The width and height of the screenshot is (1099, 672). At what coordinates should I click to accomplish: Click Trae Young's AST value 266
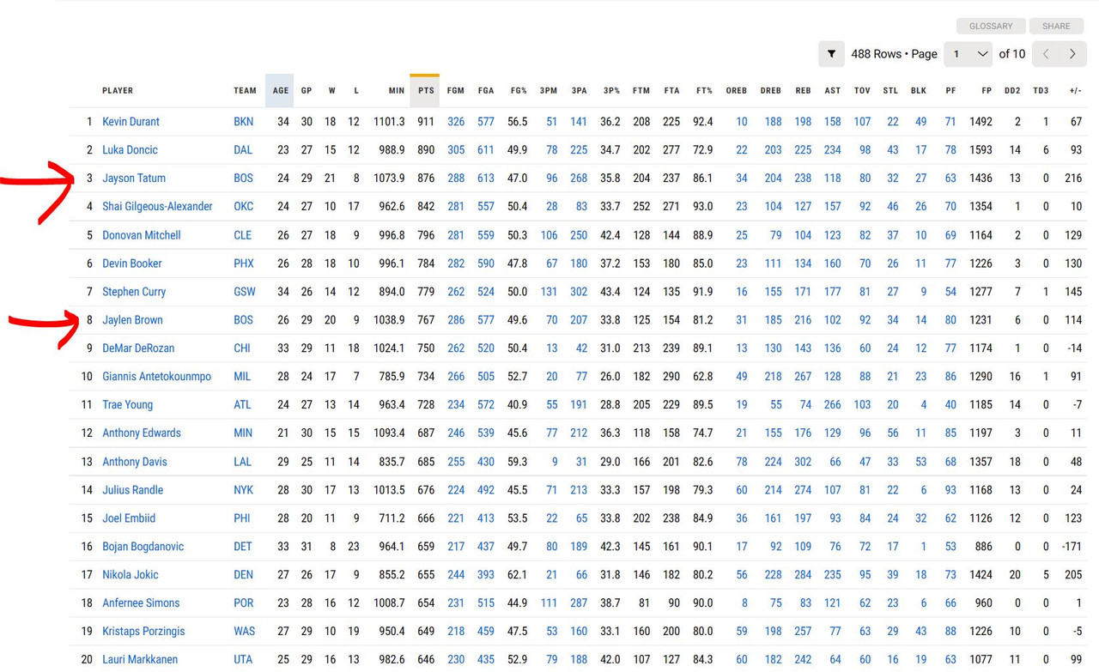pyautogui.click(x=833, y=405)
